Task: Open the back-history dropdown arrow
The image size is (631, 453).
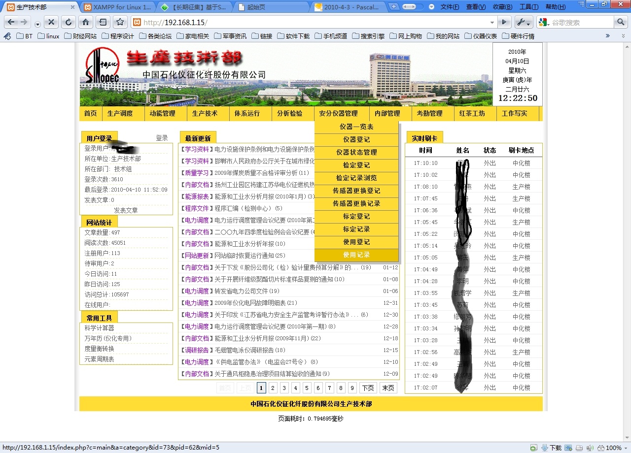Action: 37,24
